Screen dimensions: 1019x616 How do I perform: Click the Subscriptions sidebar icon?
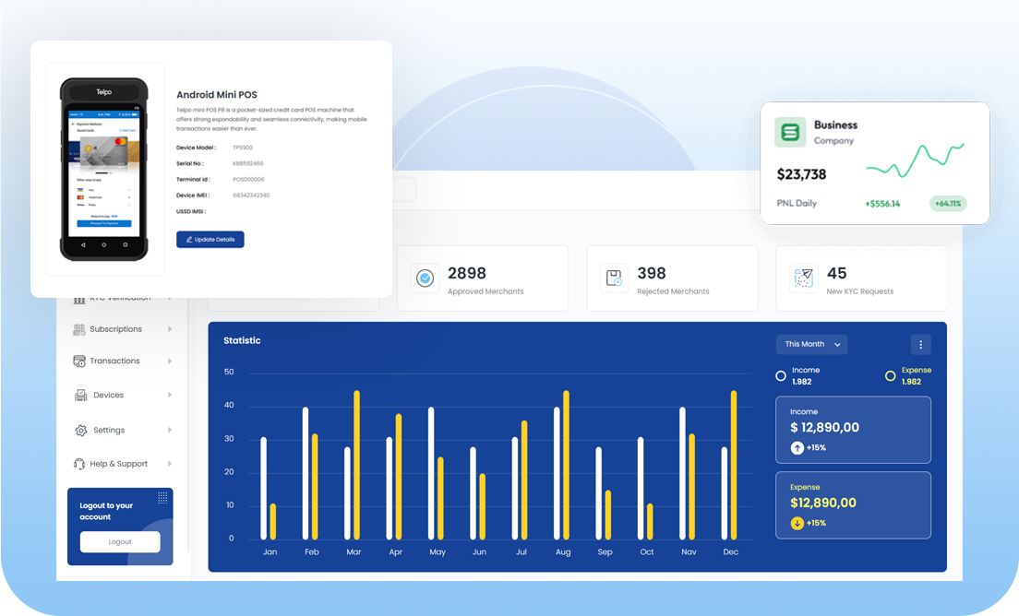pos(79,329)
